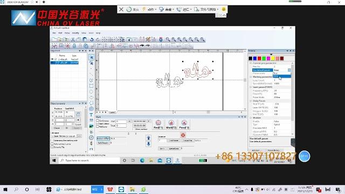
Task: Click the Open file folder icon
Action: (x=60, y=39)
